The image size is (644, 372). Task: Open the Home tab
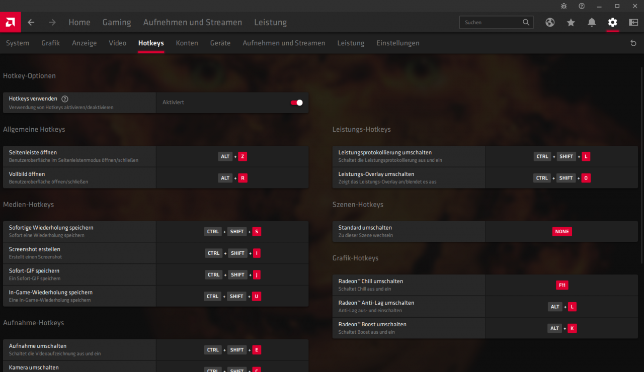click(79, 22)
